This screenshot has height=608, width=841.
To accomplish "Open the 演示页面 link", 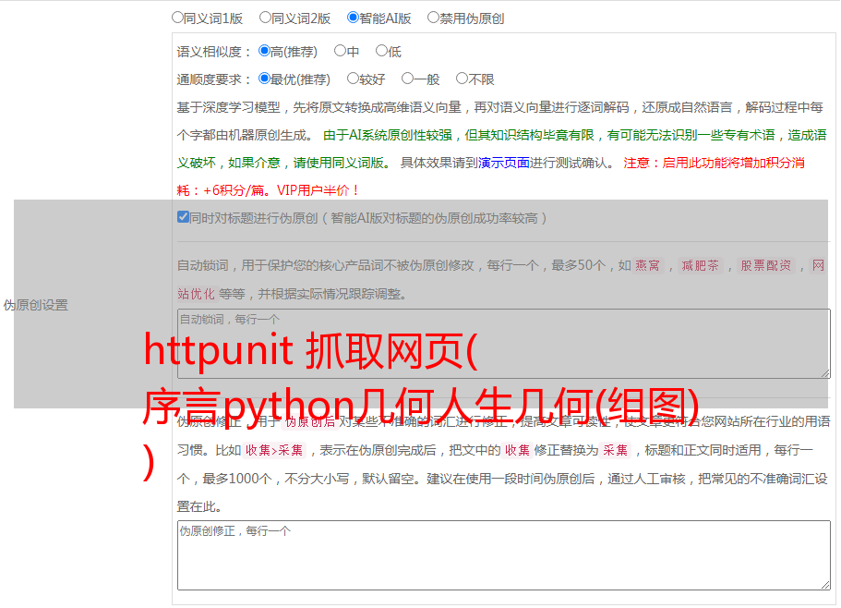I will click(x=503, y=163).
